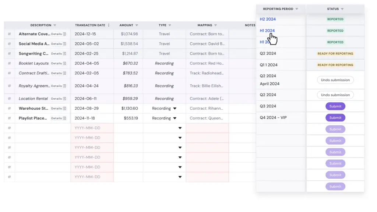Undo submission for Q2 2024 April 2024
Image resolution: width=377 pixels, height=212 pixels.
(335, 80)
